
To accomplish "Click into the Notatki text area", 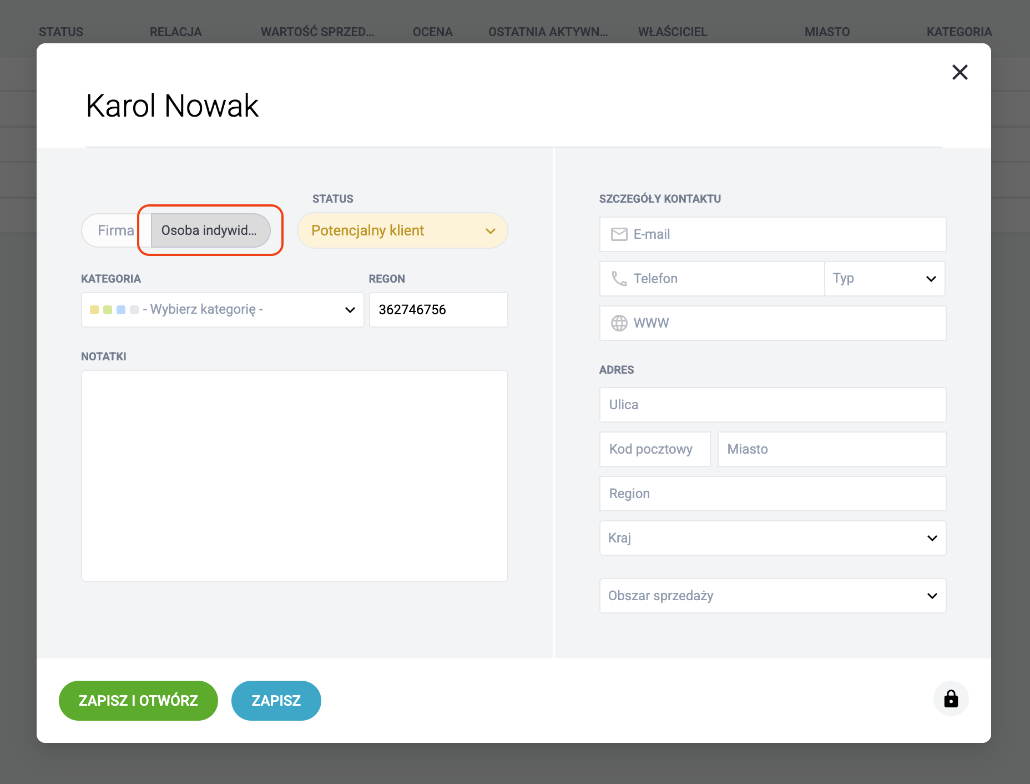I will click(x=295, y=476).
